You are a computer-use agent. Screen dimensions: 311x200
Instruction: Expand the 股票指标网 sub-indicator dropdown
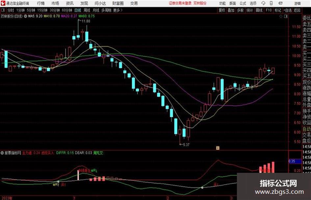2,153
